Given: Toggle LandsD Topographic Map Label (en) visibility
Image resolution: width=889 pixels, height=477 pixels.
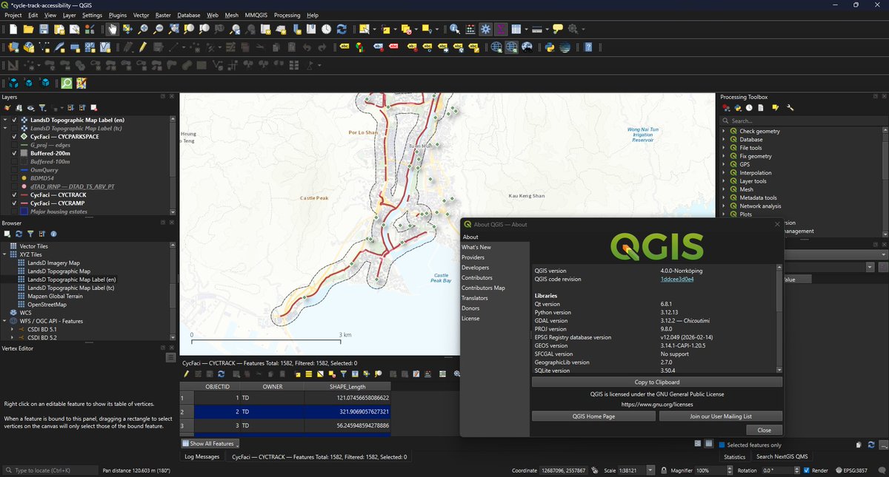Looking at the screenshot, I should click(15, 120).
